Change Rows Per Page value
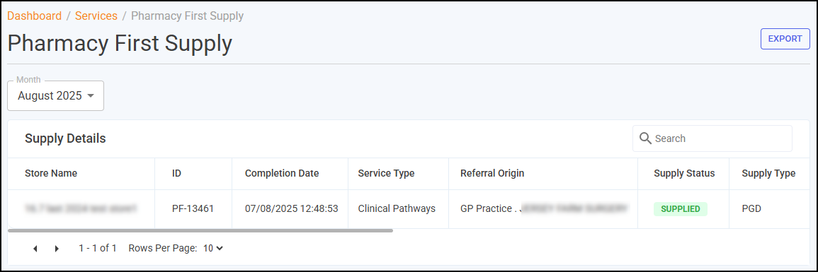 pos(213,249)
